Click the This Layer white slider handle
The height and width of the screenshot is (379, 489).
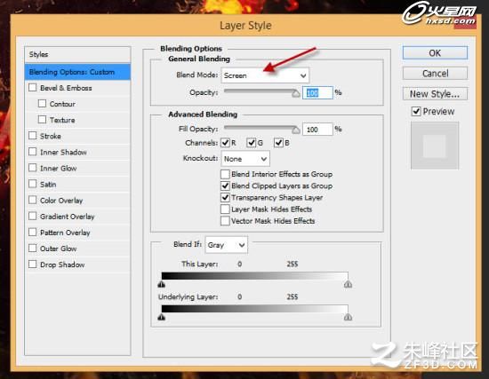pyautogui.click(x=348, y=284)
